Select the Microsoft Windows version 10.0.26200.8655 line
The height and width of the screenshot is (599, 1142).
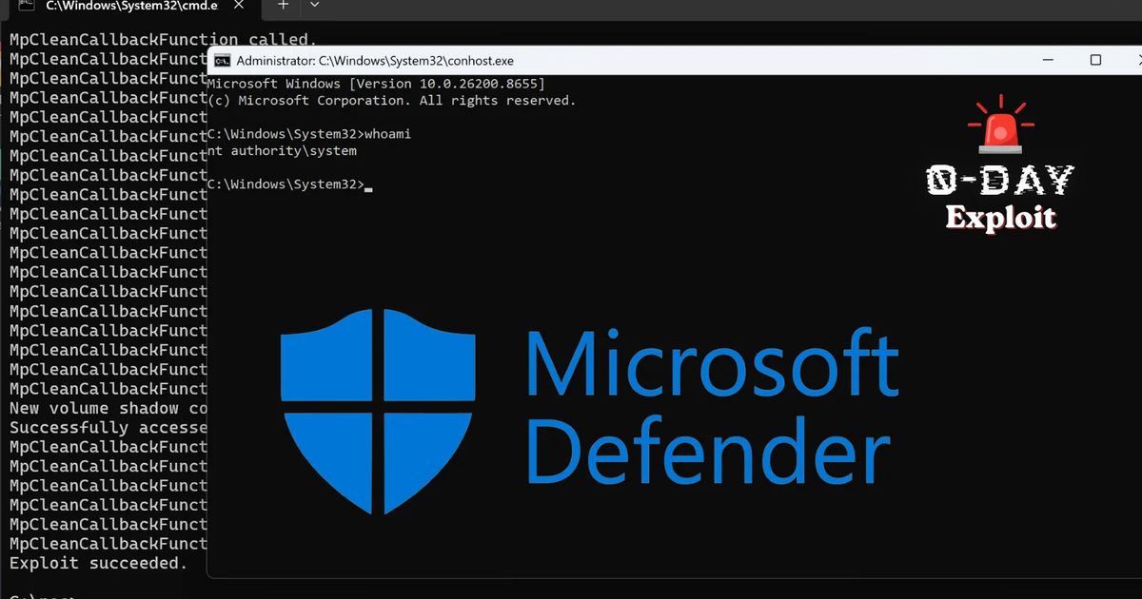[376, 84]
